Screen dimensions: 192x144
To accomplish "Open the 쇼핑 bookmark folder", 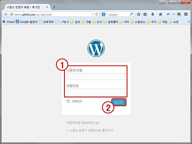I will pyautogui.click(x=174, y=22).
